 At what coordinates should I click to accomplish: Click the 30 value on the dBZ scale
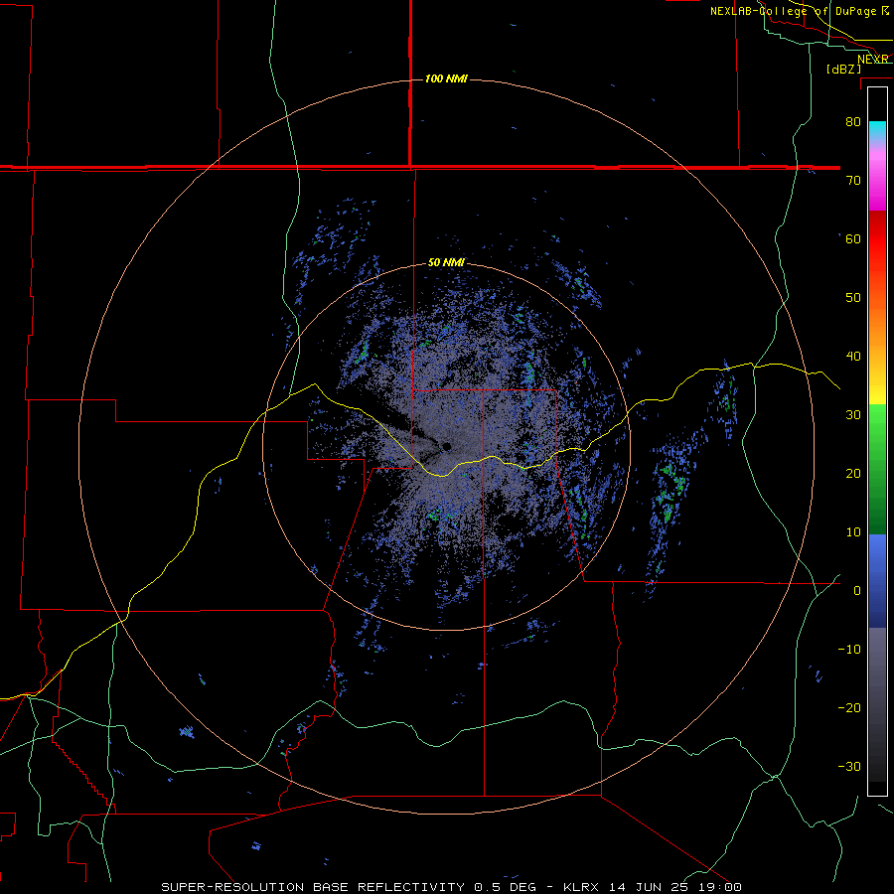(x=853, y=414)
